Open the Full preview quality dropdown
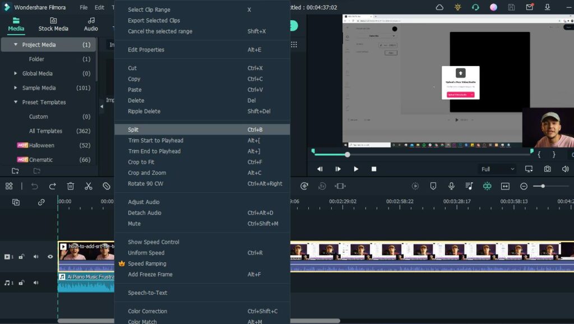 click(497, 169)
